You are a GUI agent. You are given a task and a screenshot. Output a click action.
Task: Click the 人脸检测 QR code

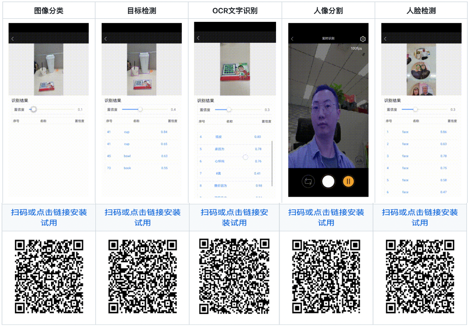tap(420, 277)
